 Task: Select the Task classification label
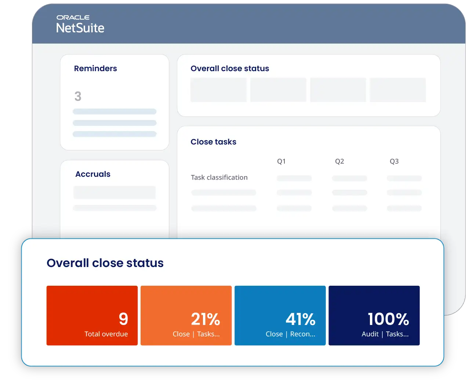(219, 177)
